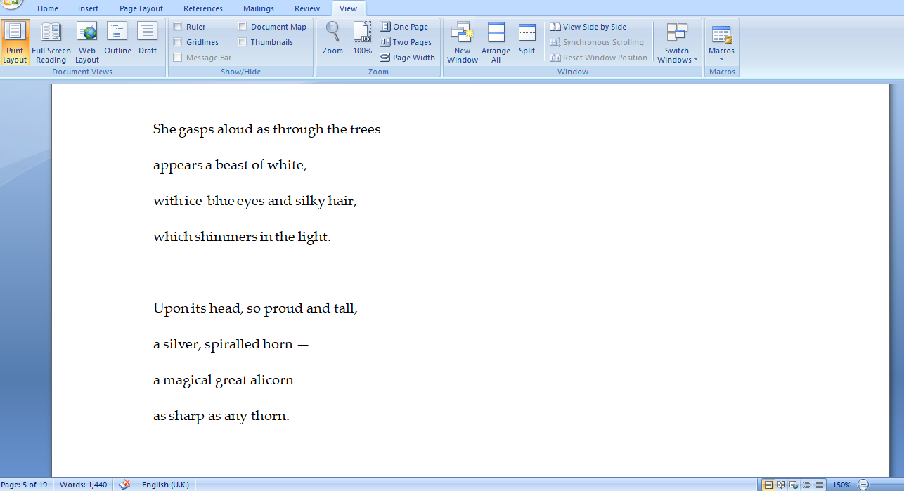Open the References tab

coord(204,8)
